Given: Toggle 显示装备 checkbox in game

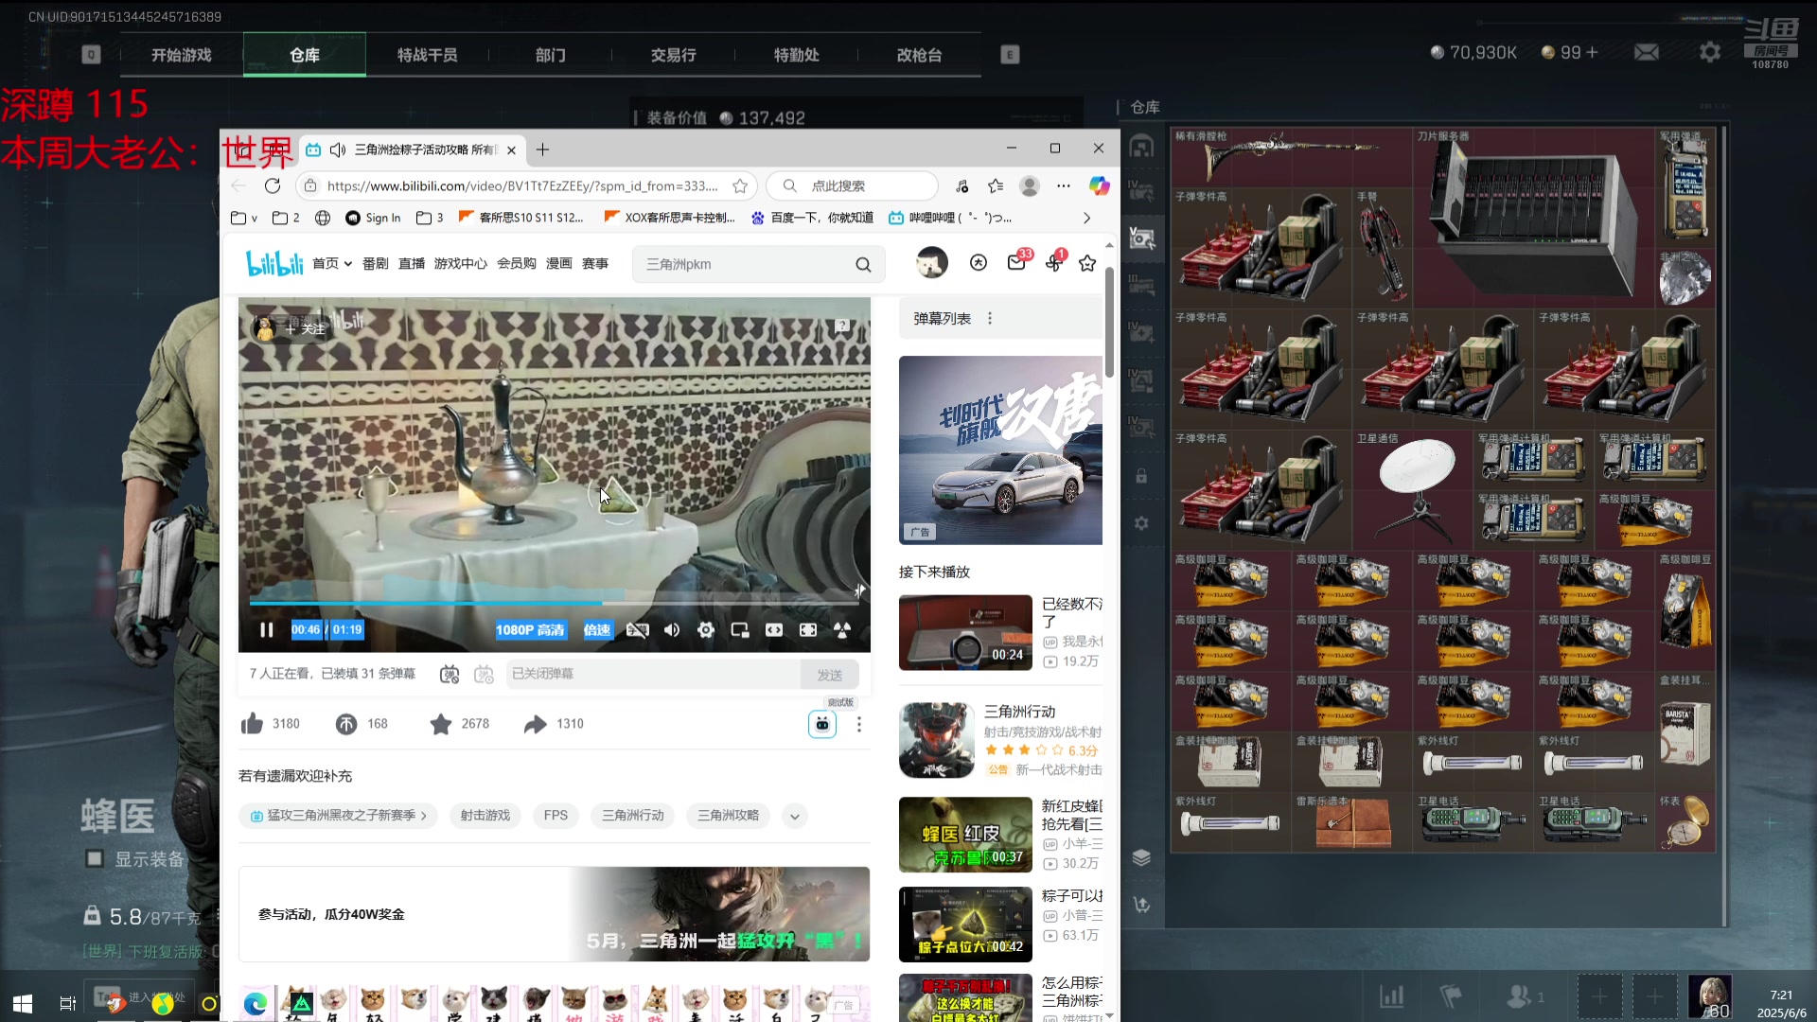Looking at the screenshot, I should [x=95, y=859].
